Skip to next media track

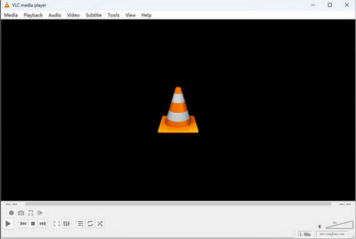coord(43,224)
